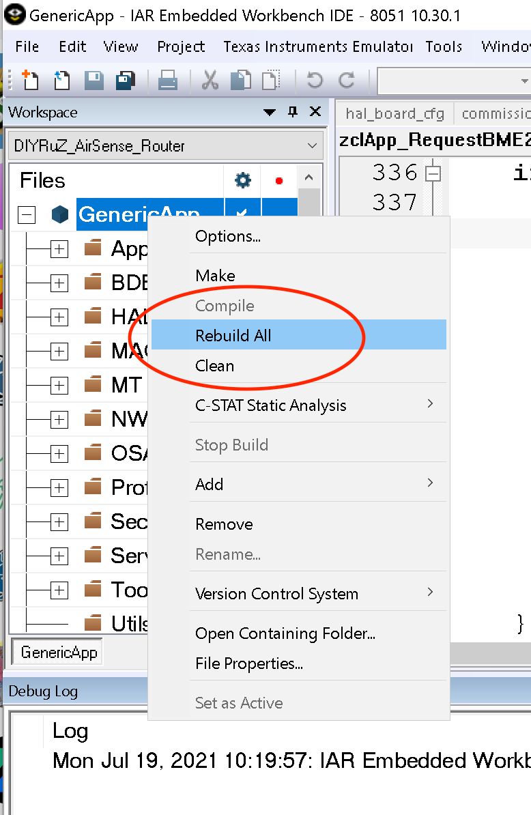This screenshot has width=531, height=815.
Task: Select the GenericApp workspace tab
Action: [59, 653]
